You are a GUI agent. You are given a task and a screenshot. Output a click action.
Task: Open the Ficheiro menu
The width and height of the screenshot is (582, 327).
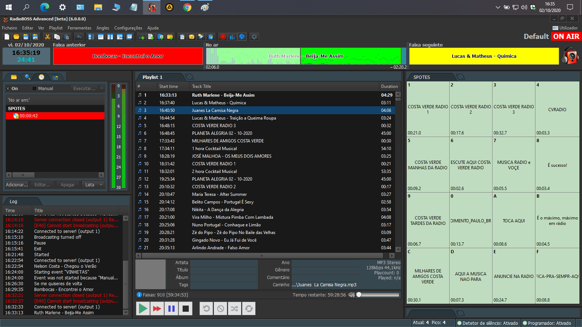click(9, 28)
